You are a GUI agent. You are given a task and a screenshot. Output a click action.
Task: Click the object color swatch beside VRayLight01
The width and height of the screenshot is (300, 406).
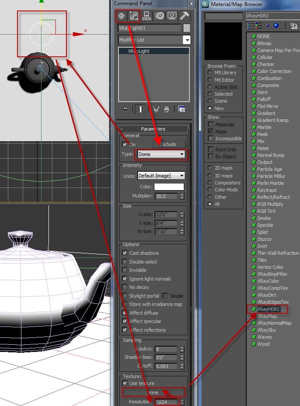tap(186, 28)
